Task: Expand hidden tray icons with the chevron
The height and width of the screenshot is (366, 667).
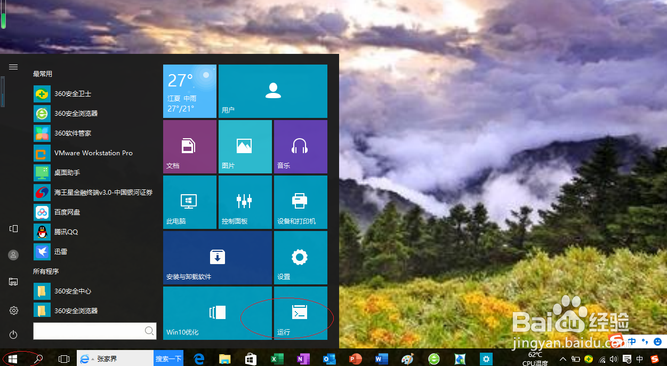Action: tap(562, 359)
